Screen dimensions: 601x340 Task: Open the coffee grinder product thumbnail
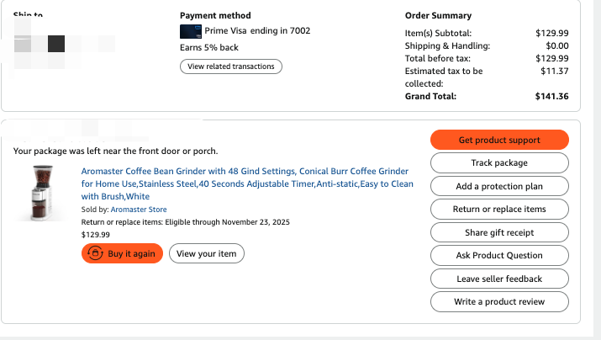click(39, 192)
